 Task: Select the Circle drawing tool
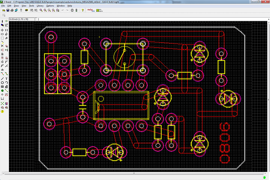(2, 83)
